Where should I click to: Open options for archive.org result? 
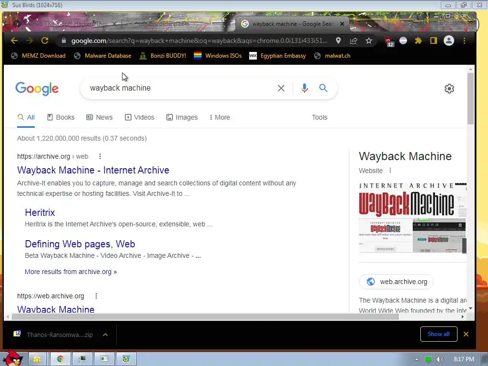click(x=100, y=156)
